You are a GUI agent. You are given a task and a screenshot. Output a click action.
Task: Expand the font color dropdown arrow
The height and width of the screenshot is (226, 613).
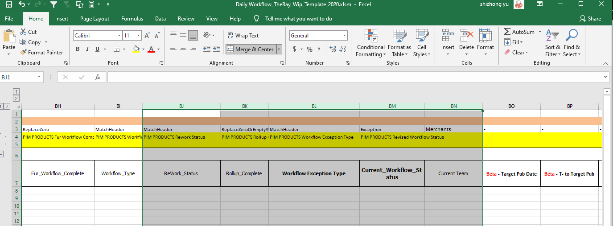click(x=158, y=49)
